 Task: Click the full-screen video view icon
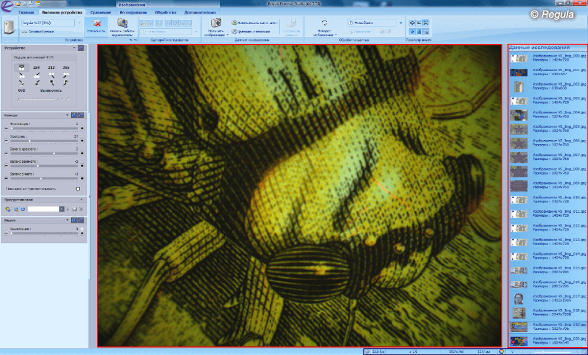tap(426, 22)
